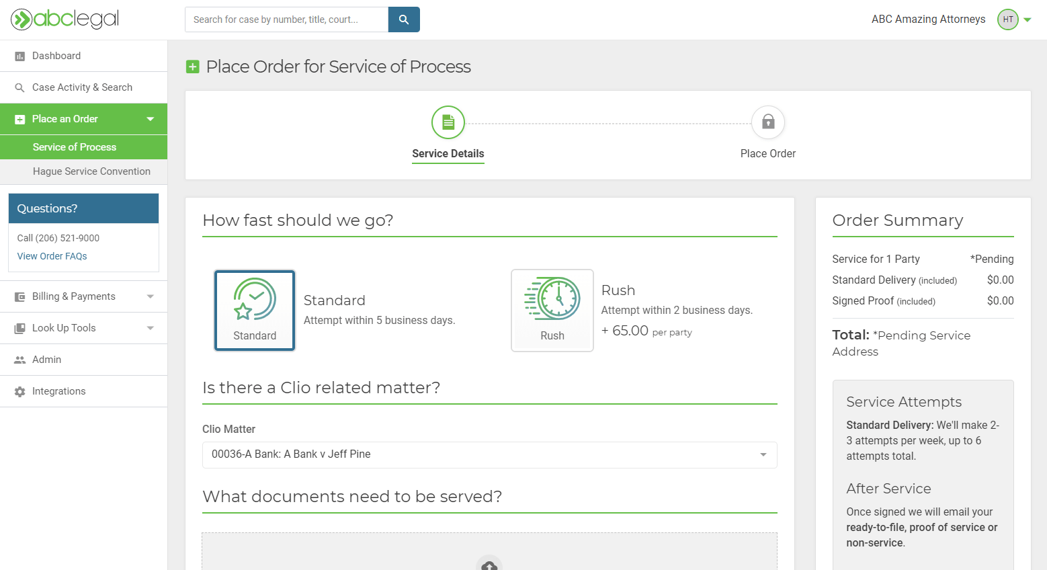1047x570 pixels.
Task: Select Service of Process submenu item
Action: [83, 147]
